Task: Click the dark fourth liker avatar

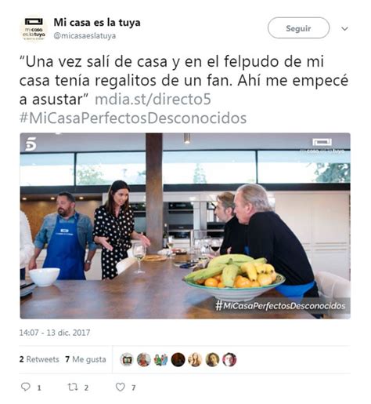Action: coord(178,359)
